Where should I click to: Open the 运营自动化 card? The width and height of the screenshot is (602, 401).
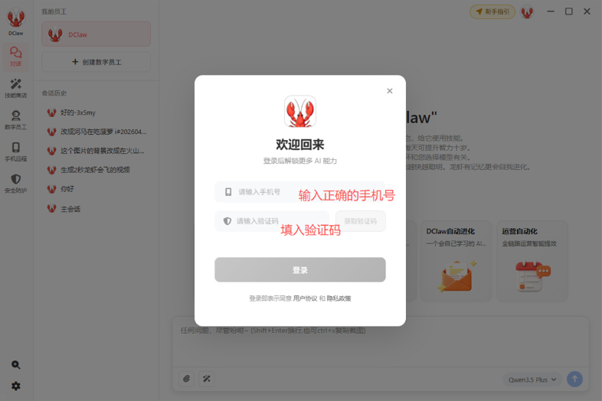tap(532, 261)
